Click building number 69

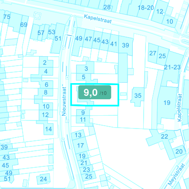coord(24,25)
